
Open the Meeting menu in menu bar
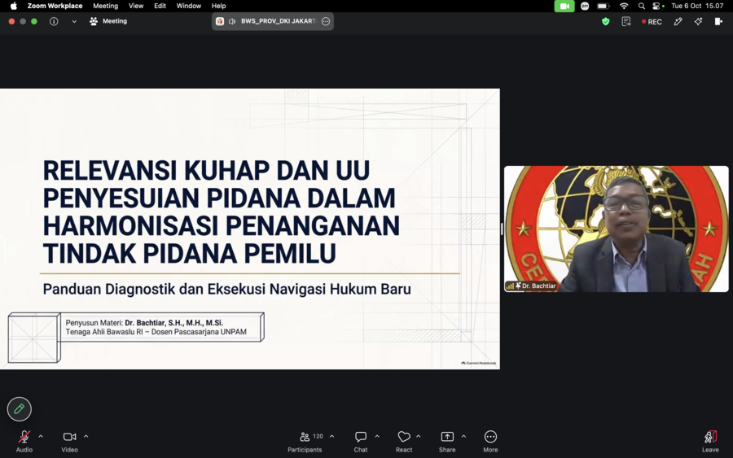click(x=105, y=6)
